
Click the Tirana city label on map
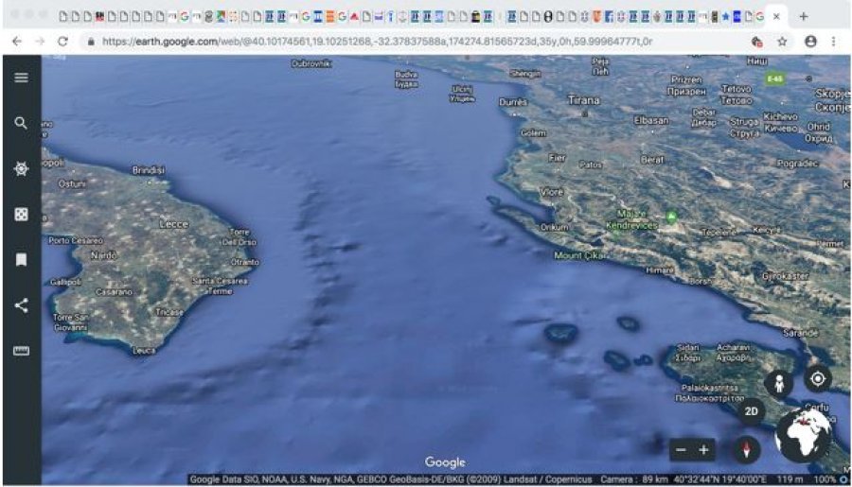click(583, 99)
